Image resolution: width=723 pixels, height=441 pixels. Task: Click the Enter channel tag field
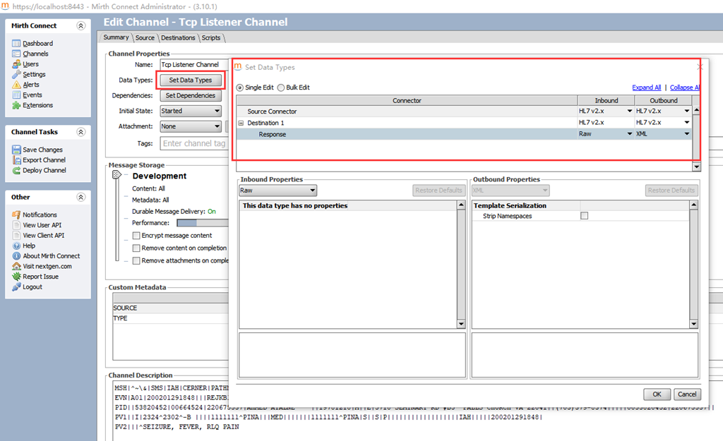(194, 143)
